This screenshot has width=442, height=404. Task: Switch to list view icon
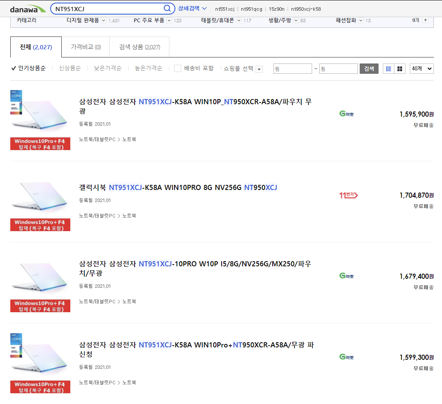pos(388,69)
